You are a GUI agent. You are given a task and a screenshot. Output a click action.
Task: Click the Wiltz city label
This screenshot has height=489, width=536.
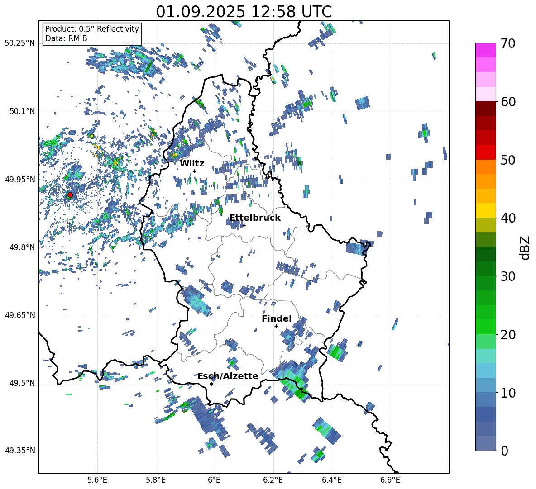pos(192,164)
